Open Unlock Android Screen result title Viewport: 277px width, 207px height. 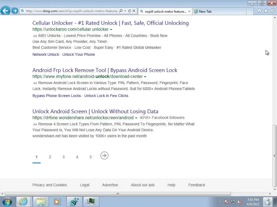click(x=95, y=111)
